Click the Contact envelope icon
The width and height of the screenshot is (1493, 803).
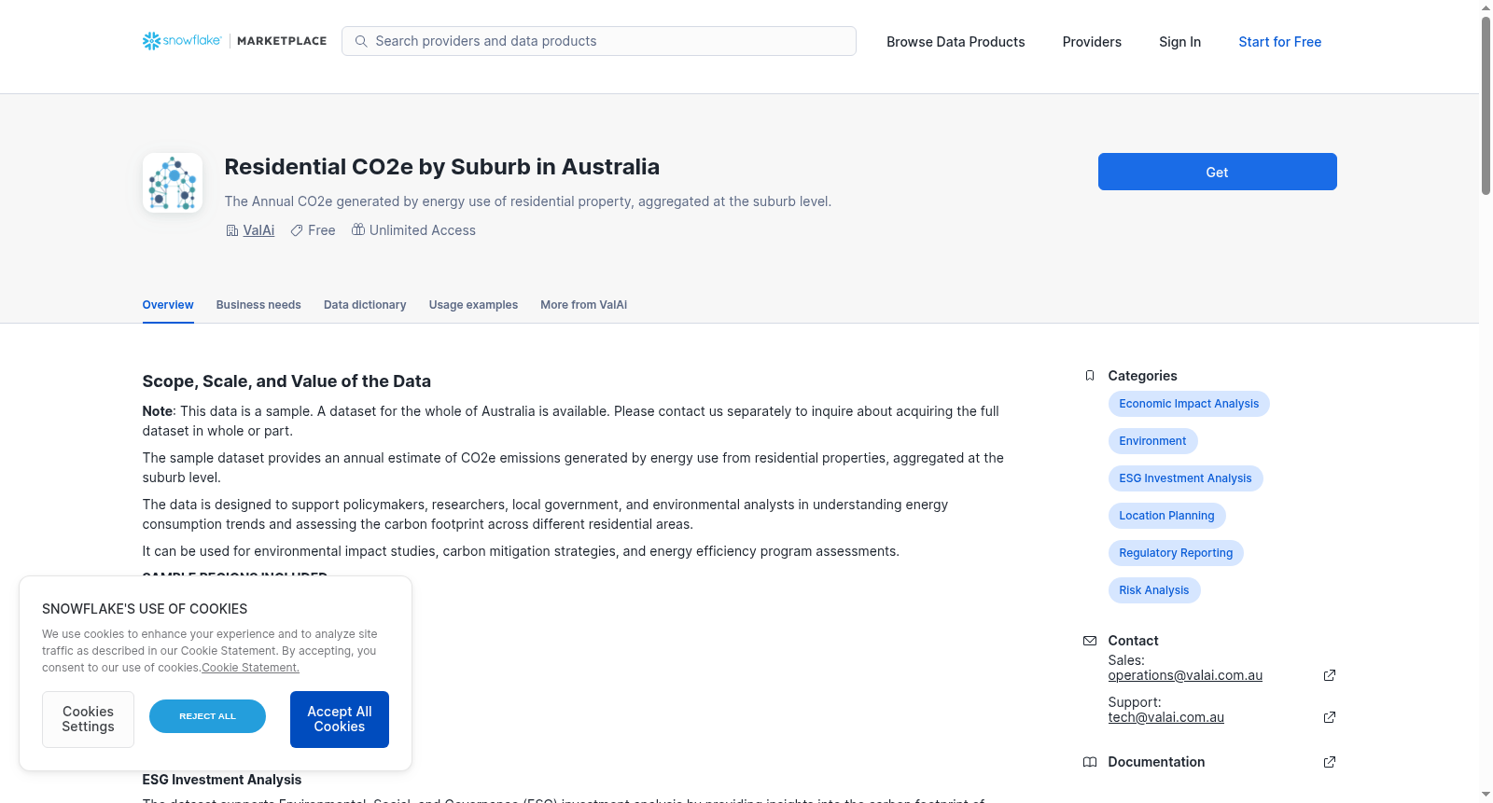coord(1090,641)
